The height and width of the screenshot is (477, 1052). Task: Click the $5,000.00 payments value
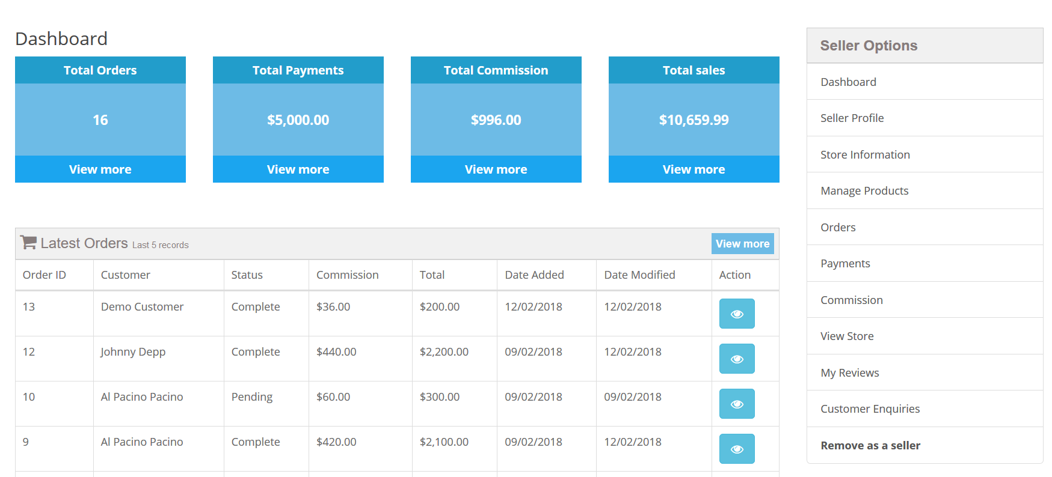click(298, 120)
